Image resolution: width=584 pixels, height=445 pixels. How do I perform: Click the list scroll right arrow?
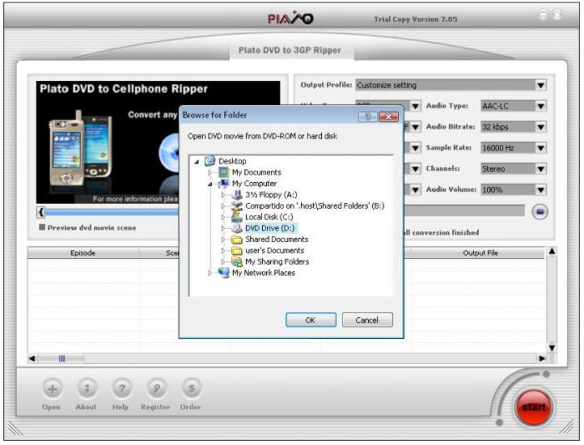[x=542, y=359]
